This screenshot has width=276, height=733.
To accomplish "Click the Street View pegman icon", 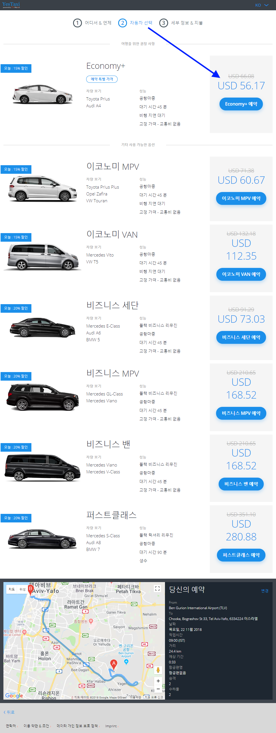I will coord(158,670).
